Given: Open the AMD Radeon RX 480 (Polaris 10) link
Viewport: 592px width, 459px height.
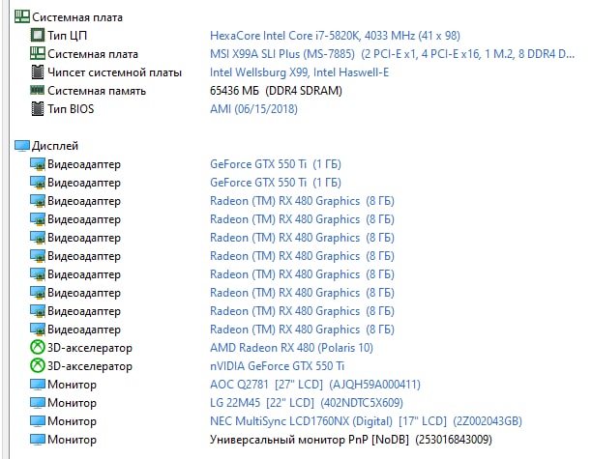Looking at the screenshot, I should click(291, 347).
